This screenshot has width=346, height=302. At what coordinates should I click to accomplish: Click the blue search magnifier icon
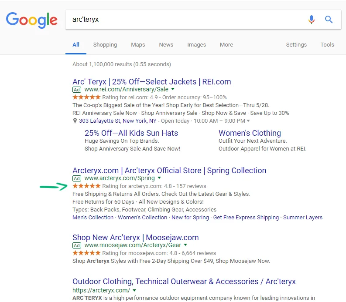[x=329, y=20]
